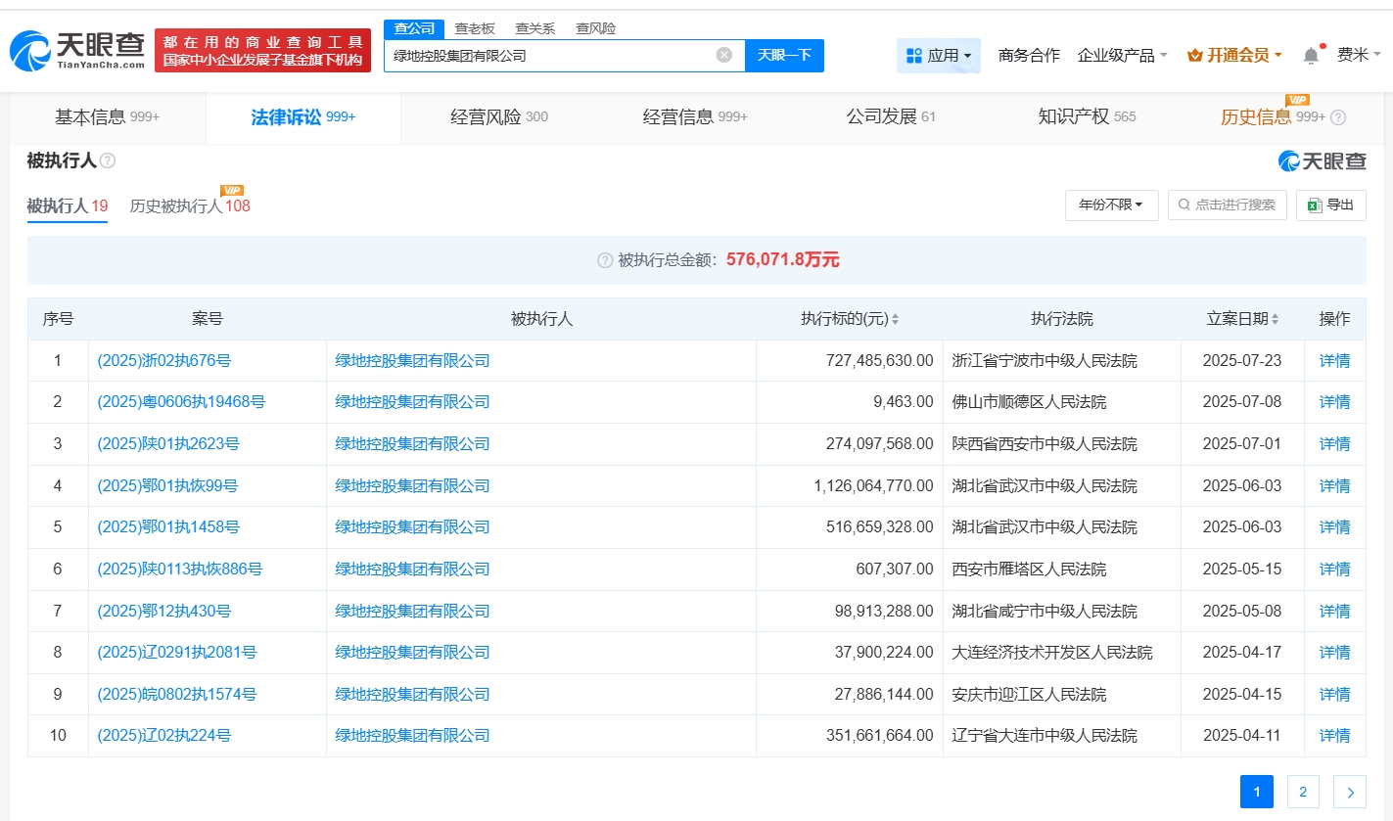Click the 导出 Excel export button
The image size is (1393, 821).
pos(1330,205)
